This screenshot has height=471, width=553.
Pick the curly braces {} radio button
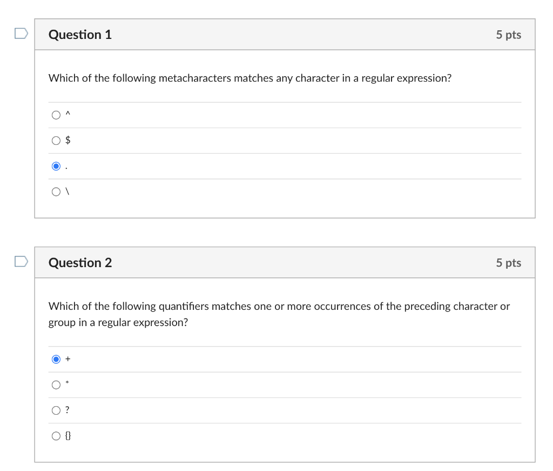[x=56, y=436]
